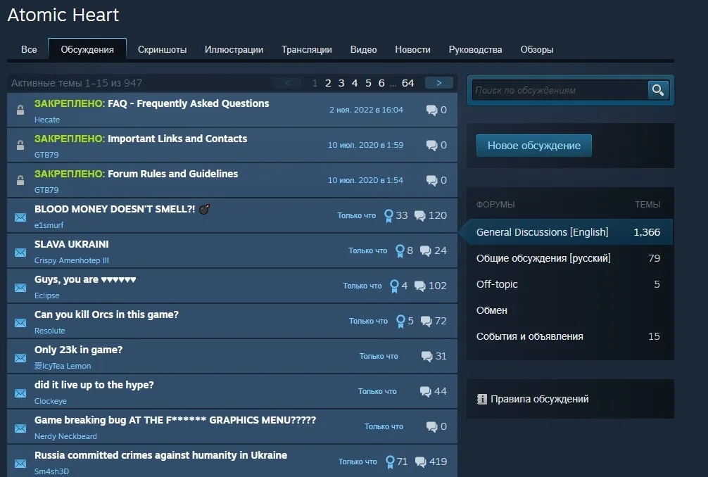Click envelope icon beside Can you kill Orcs

[x=20, y=323]
